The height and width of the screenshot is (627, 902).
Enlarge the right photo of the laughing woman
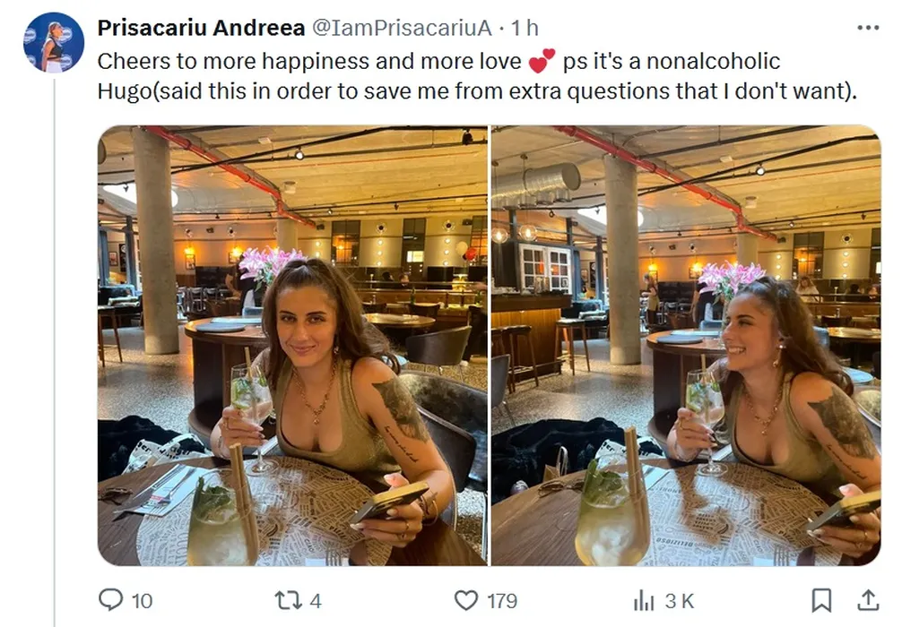[x=686, y=346]
